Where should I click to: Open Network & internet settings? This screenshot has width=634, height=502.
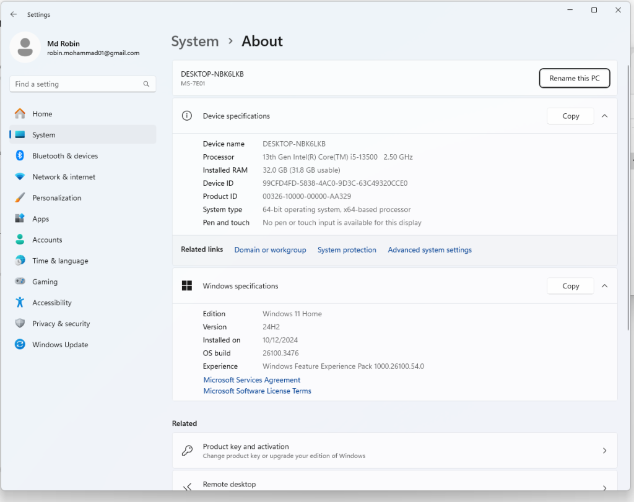coord(82,177)
